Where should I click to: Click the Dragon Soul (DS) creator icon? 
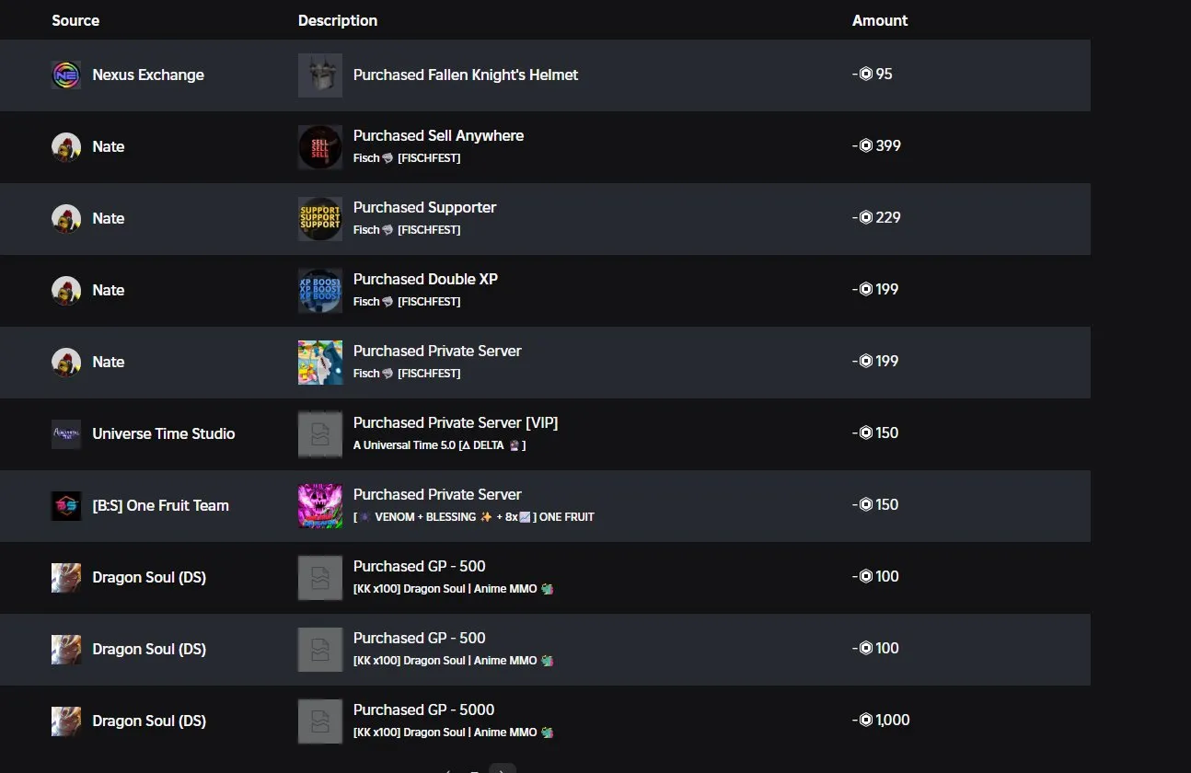pos(65,577)
